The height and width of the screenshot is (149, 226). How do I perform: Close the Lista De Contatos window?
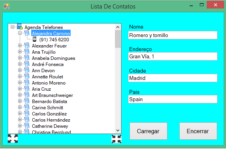coord(215,5)
